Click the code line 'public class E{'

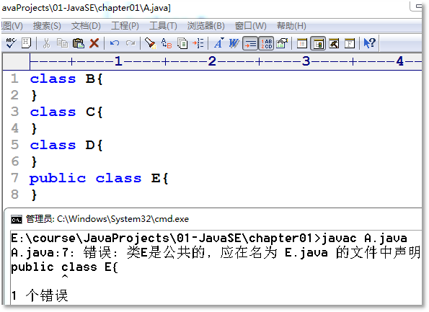(99, 178)
